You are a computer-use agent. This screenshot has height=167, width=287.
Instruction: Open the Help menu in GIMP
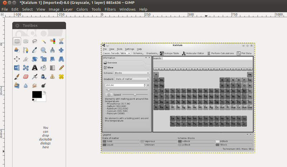click(143, 9)
